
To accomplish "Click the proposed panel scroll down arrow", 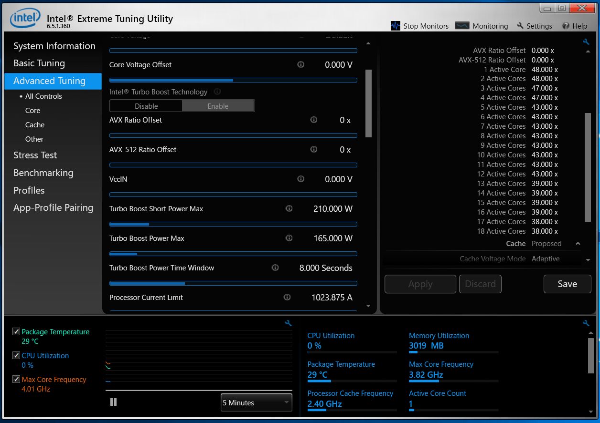I will (588, 260).
